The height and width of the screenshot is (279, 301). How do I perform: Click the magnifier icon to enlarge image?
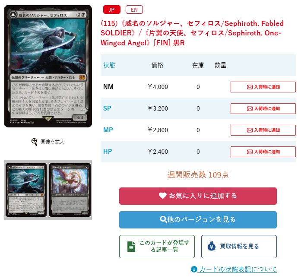tap(35, 142)
